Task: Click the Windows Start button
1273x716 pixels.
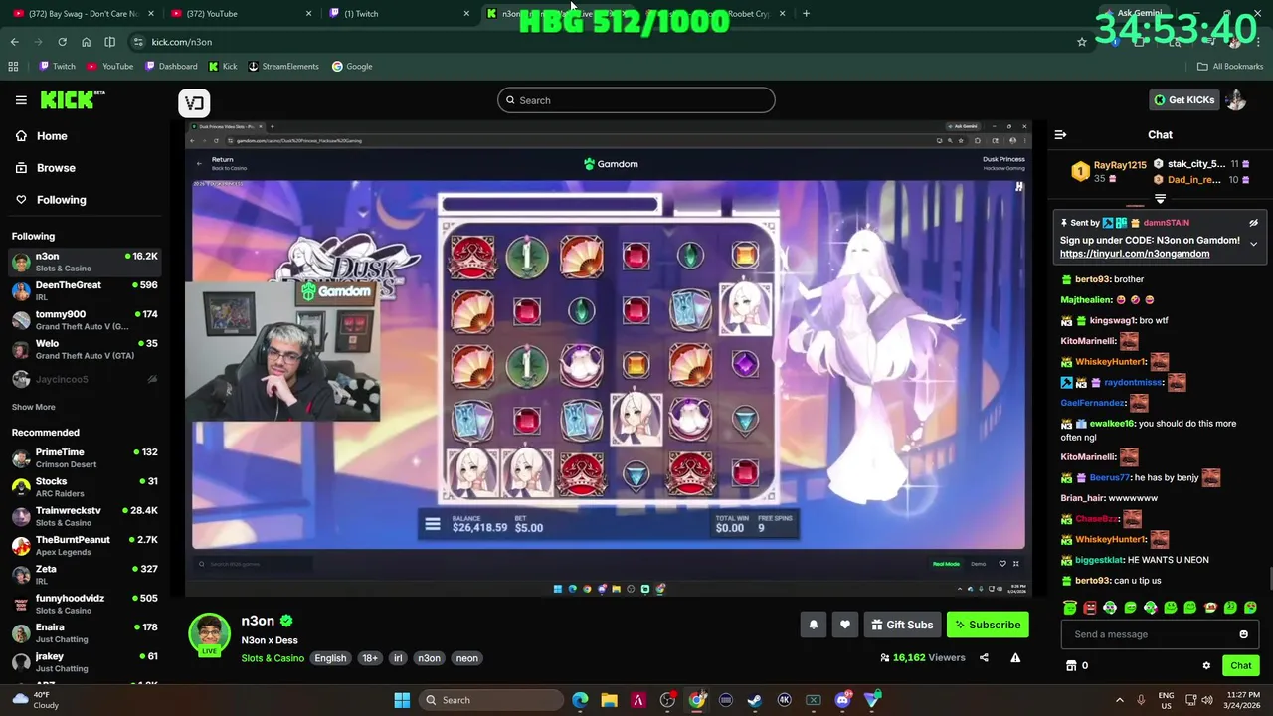Action: click(x=402, y=700)
